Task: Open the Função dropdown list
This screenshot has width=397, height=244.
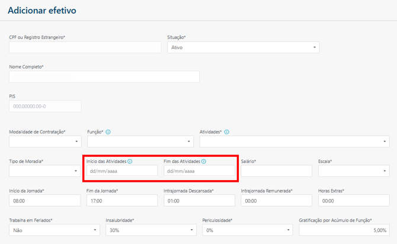Action: (x=140, y=142)
